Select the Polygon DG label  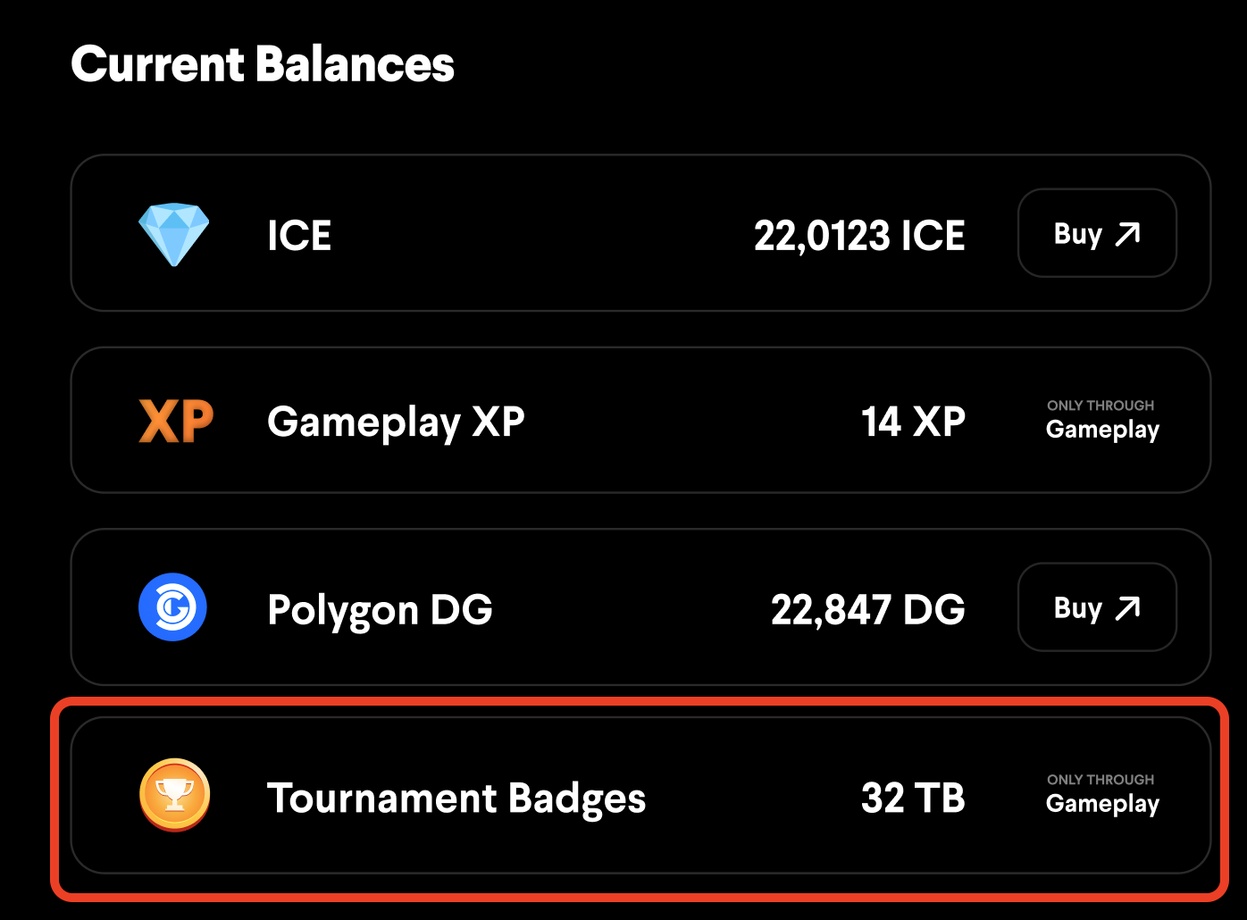(380, 611)
